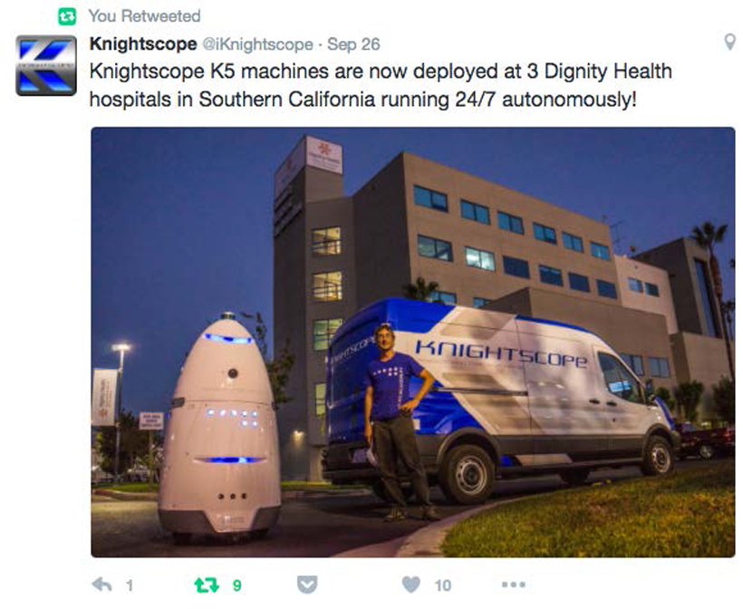This screenshot has width=743, height=609.
Task: Like the tweet with the heart icon
Action: [x=410, y=585]
